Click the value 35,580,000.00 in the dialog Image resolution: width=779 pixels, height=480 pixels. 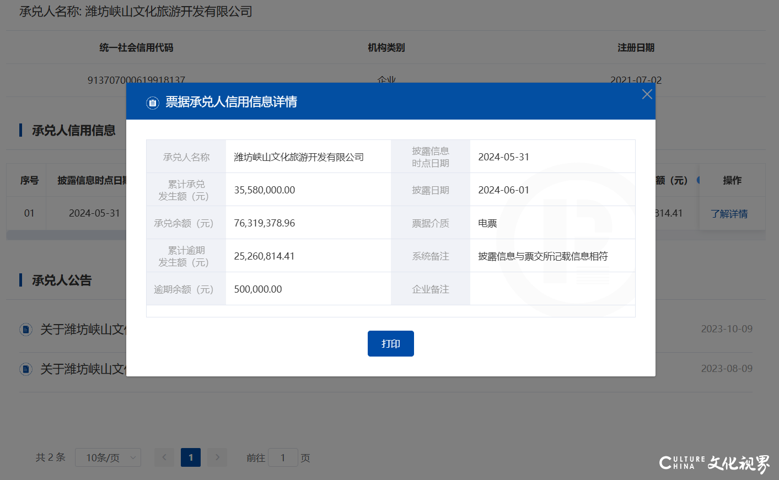pos(265,190)
